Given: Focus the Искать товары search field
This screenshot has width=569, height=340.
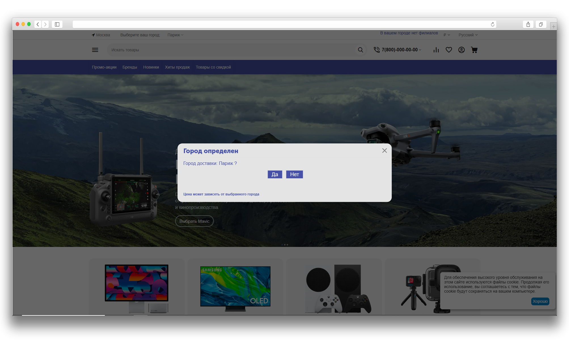Looking at the screenshot, I should click(231, 50).
